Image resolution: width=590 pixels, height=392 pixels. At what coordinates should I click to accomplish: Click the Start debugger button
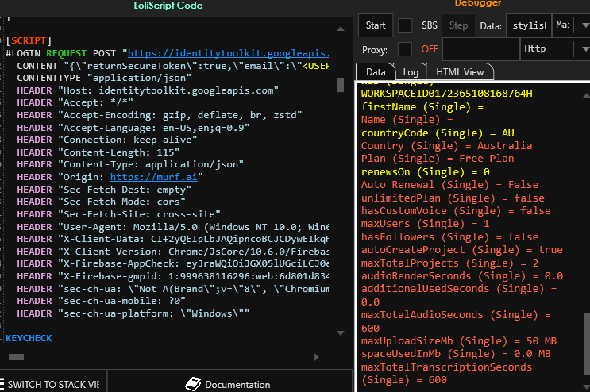point(376,25)
